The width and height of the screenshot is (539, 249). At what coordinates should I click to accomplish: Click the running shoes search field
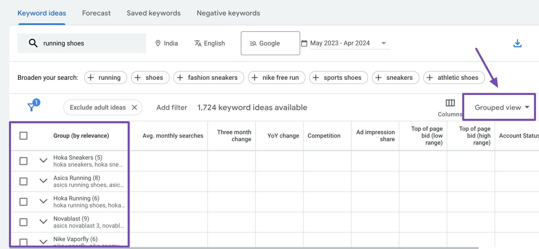(x=82, y=43)
